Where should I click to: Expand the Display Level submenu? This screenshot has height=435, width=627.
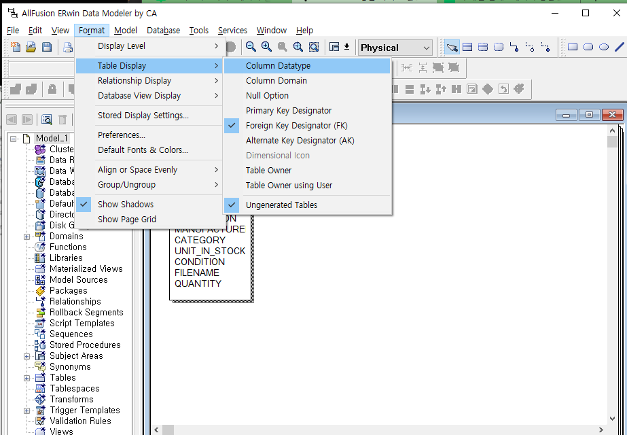pos(149,46)
